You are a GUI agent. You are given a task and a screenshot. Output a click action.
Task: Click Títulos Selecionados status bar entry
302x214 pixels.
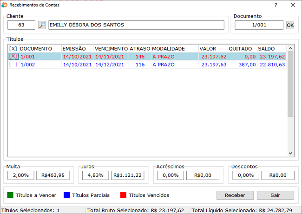(30, 210)
